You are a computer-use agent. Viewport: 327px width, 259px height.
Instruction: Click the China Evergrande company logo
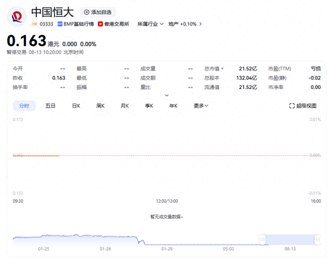[16, 16]
